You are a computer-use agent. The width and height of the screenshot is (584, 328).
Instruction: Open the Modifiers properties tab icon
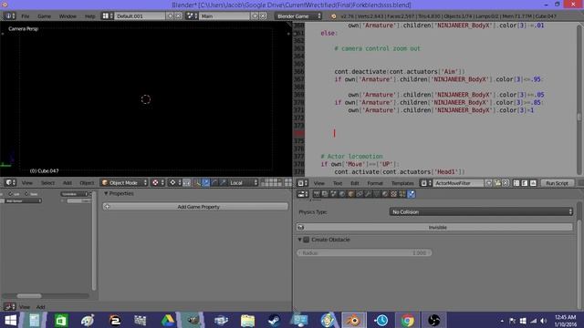pyautogui.click(x=368, y=194)
